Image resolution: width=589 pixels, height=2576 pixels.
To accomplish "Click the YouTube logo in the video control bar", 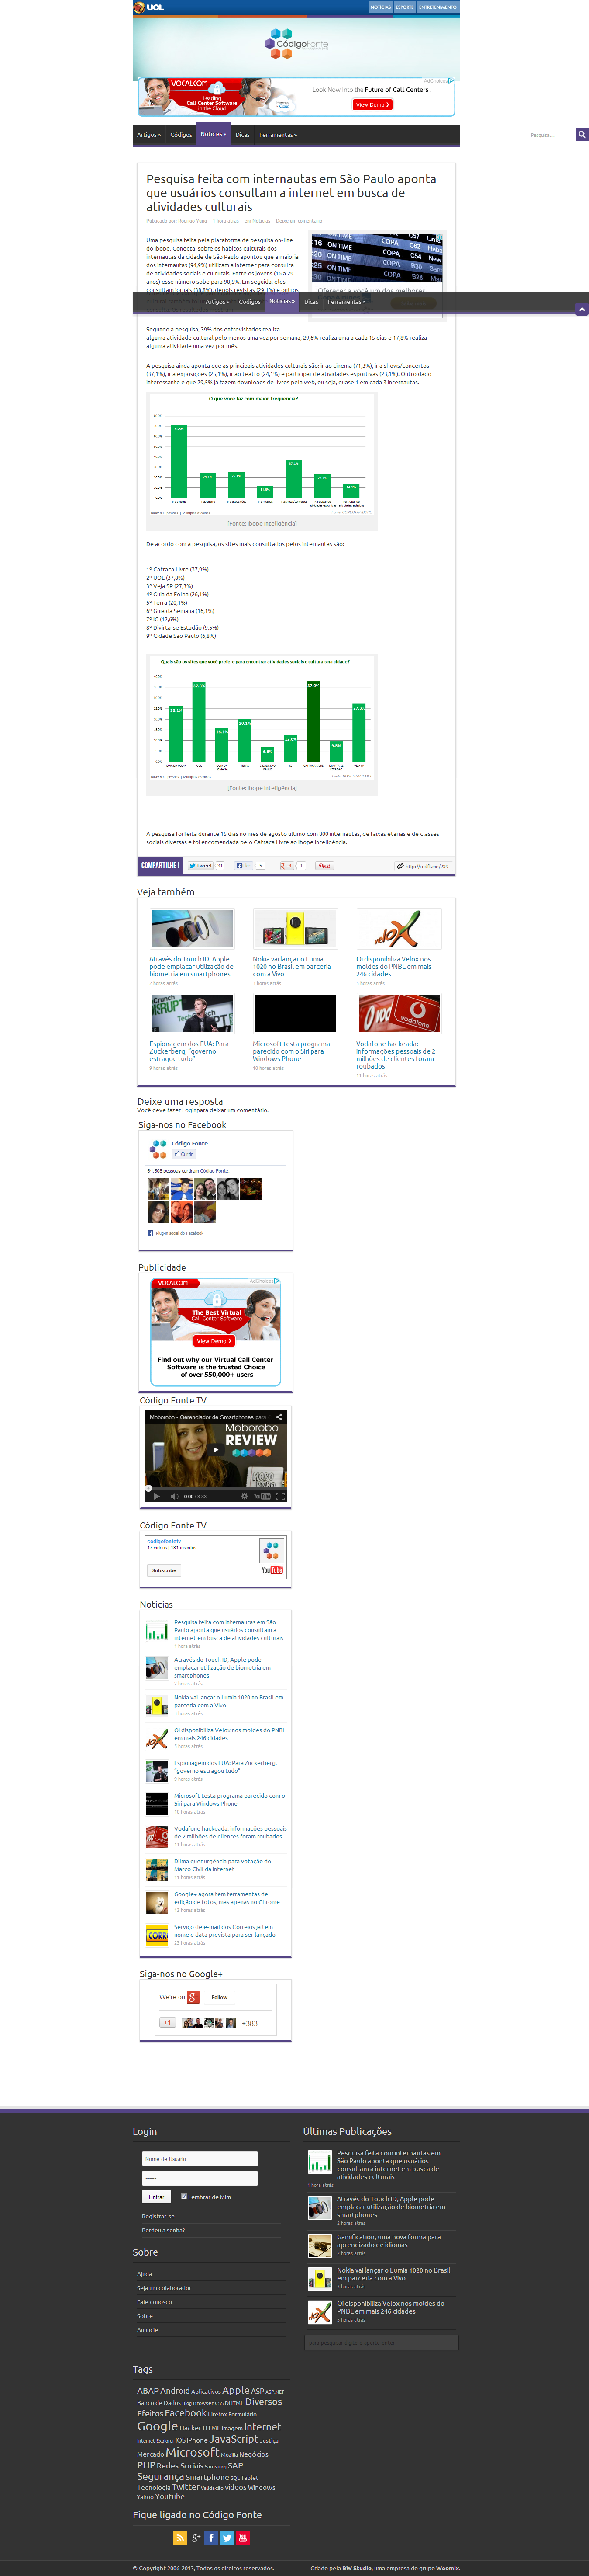I will (x=262, y=1496).
